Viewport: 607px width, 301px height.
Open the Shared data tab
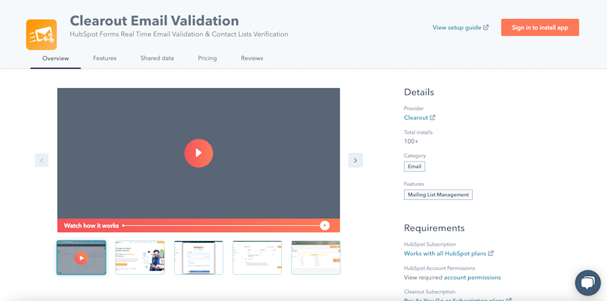click(x=157, y=59)
